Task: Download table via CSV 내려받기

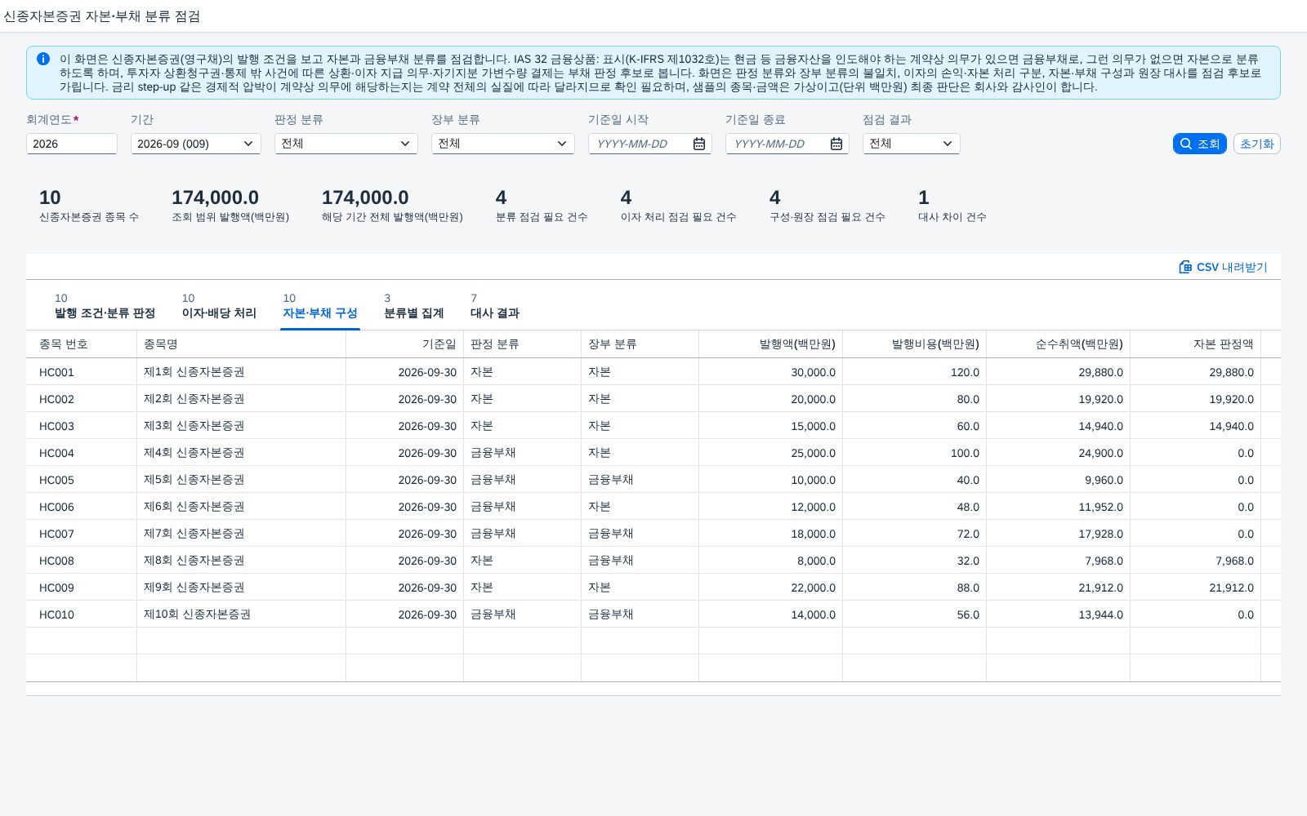Action: (1223, 267)
